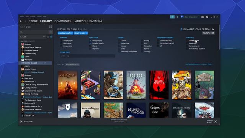Open collections grid view icon beside Home
Image resolution: width=245 pixels, height=138 pixels.
pyautogui.click(x=51, y=27)
